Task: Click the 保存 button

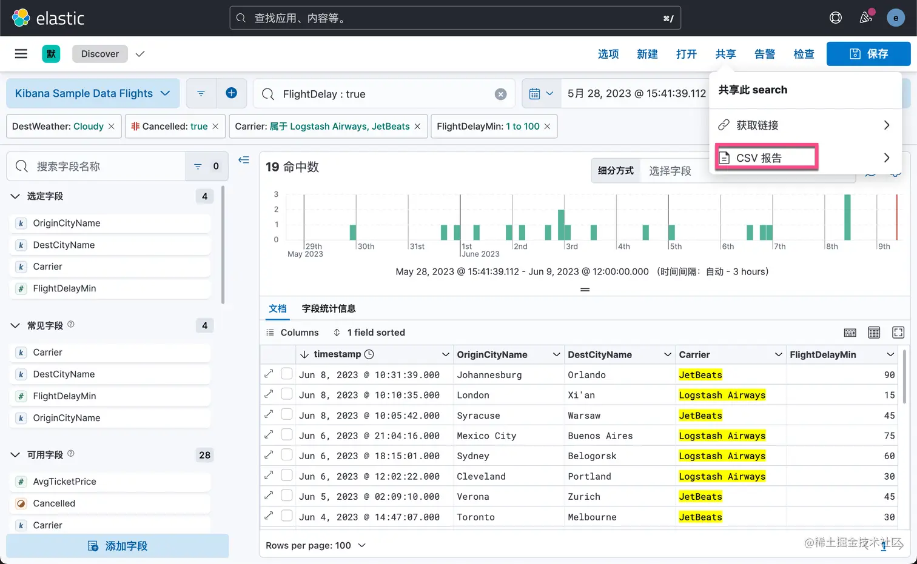Action: pos(868,54)
